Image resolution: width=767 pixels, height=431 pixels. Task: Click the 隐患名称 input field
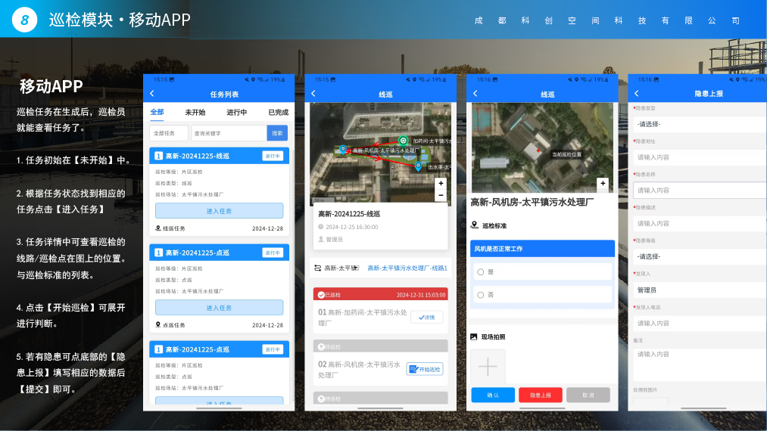pyautogui.click(x=697, y=191)
